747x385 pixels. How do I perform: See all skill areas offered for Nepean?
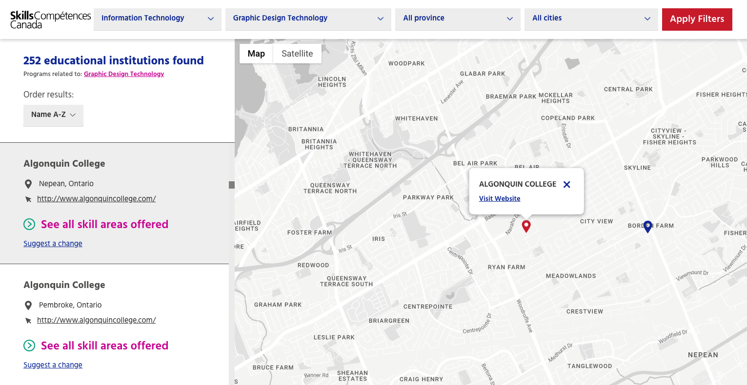click(104, 224)
